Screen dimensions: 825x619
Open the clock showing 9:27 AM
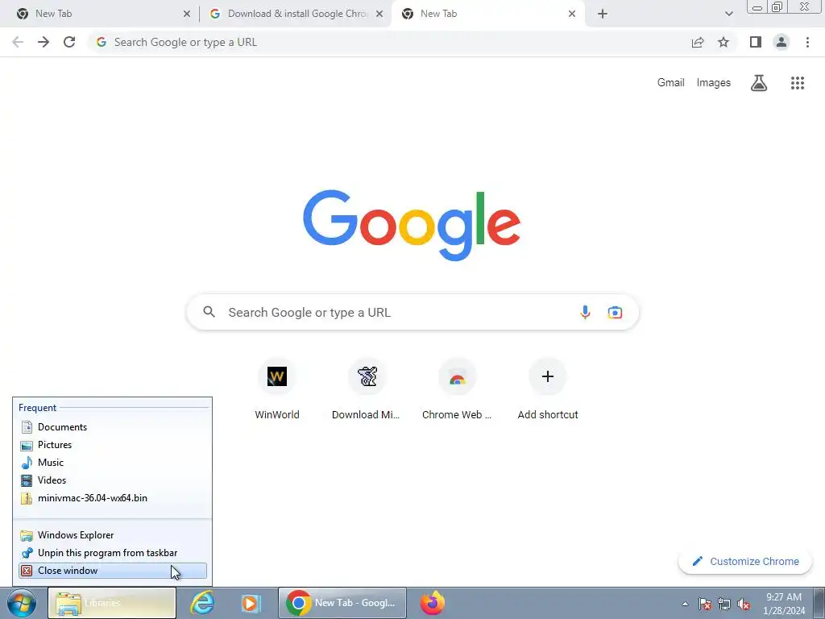[x=784, y=604]
